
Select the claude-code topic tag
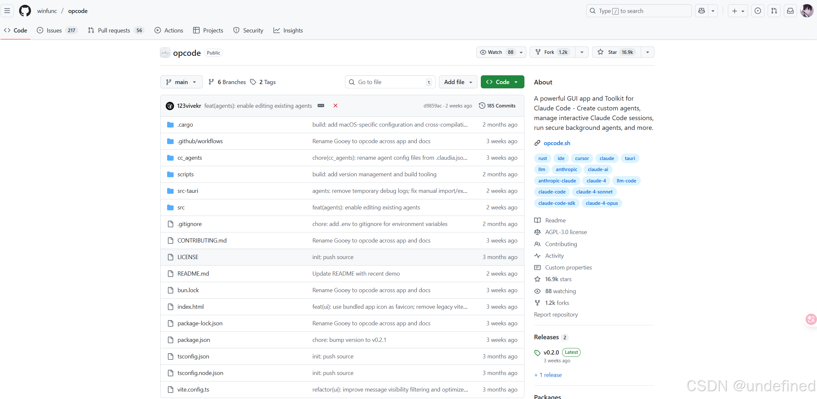tap(552, 192)
